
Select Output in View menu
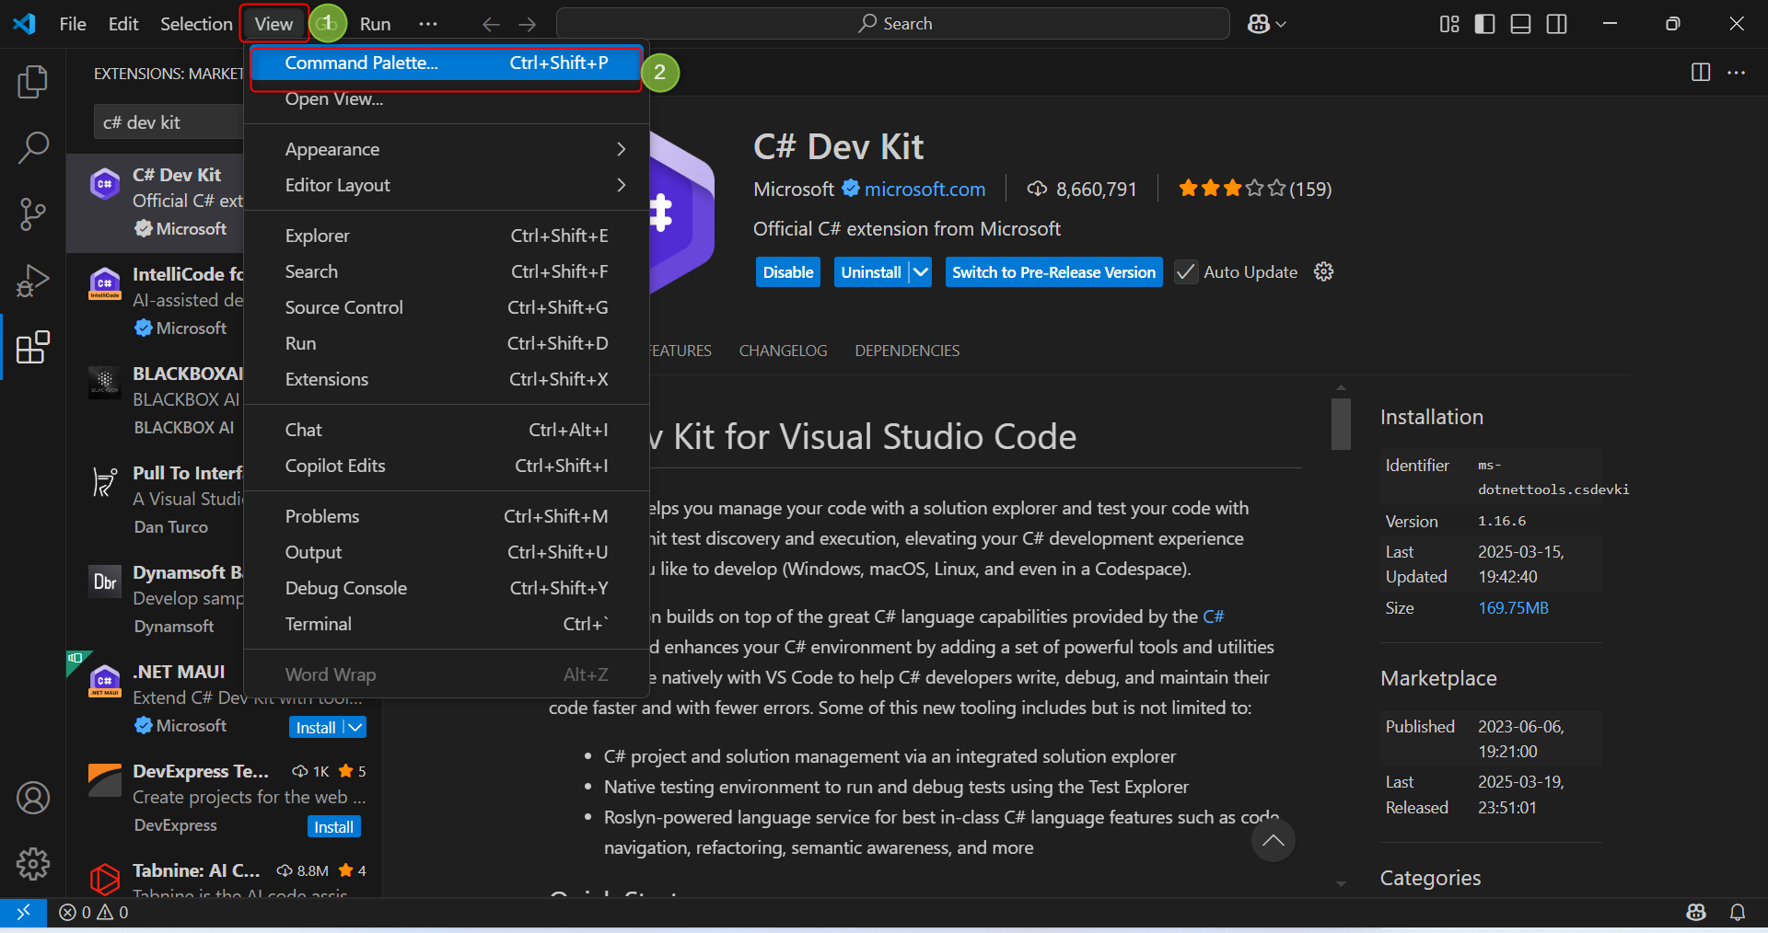coord(447,552)
